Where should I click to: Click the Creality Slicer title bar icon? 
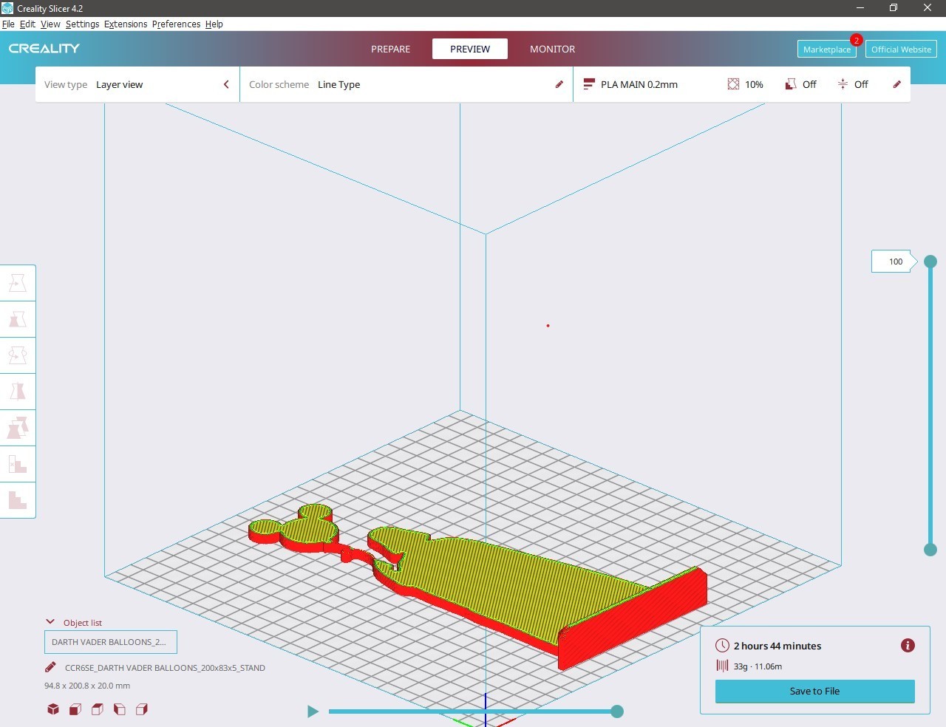tap(7, 8)
